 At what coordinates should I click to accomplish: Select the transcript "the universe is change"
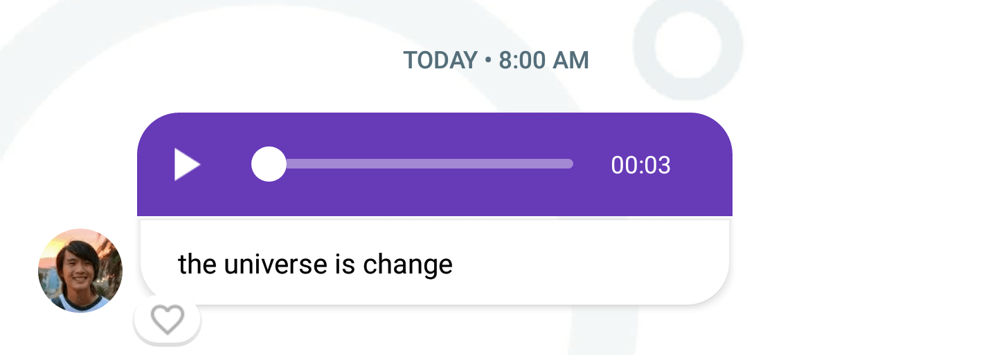(x=315, y=265)
